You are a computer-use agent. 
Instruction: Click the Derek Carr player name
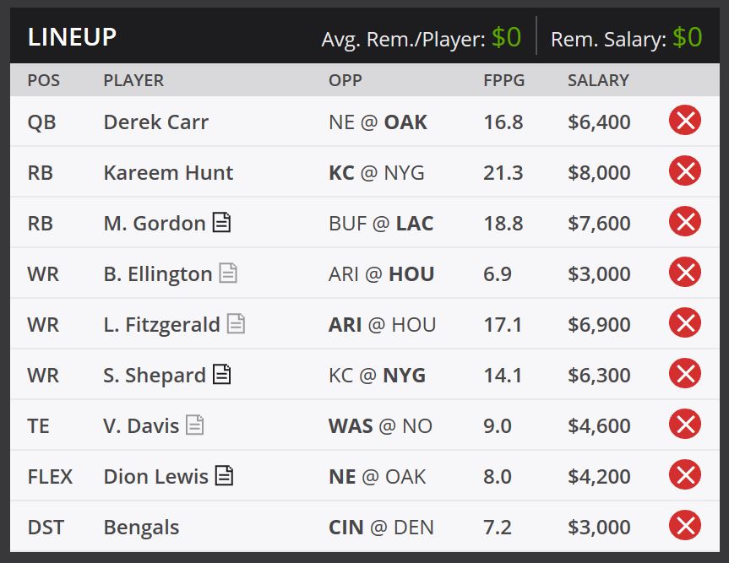point(155,122)
